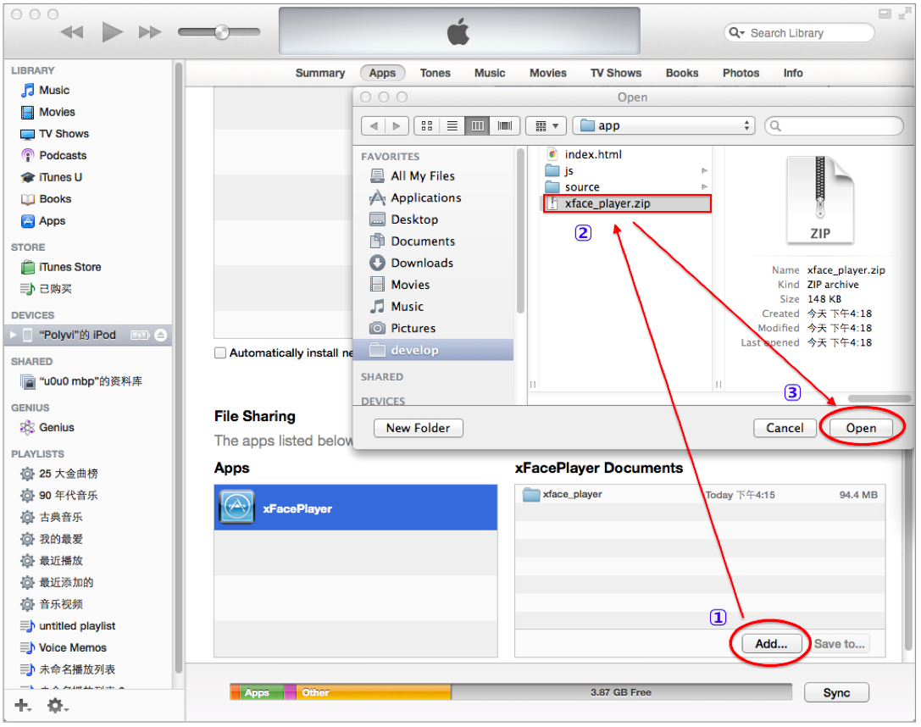
Task: Open the item arrangement dropdown in dialog
Action: coord(546,125)
